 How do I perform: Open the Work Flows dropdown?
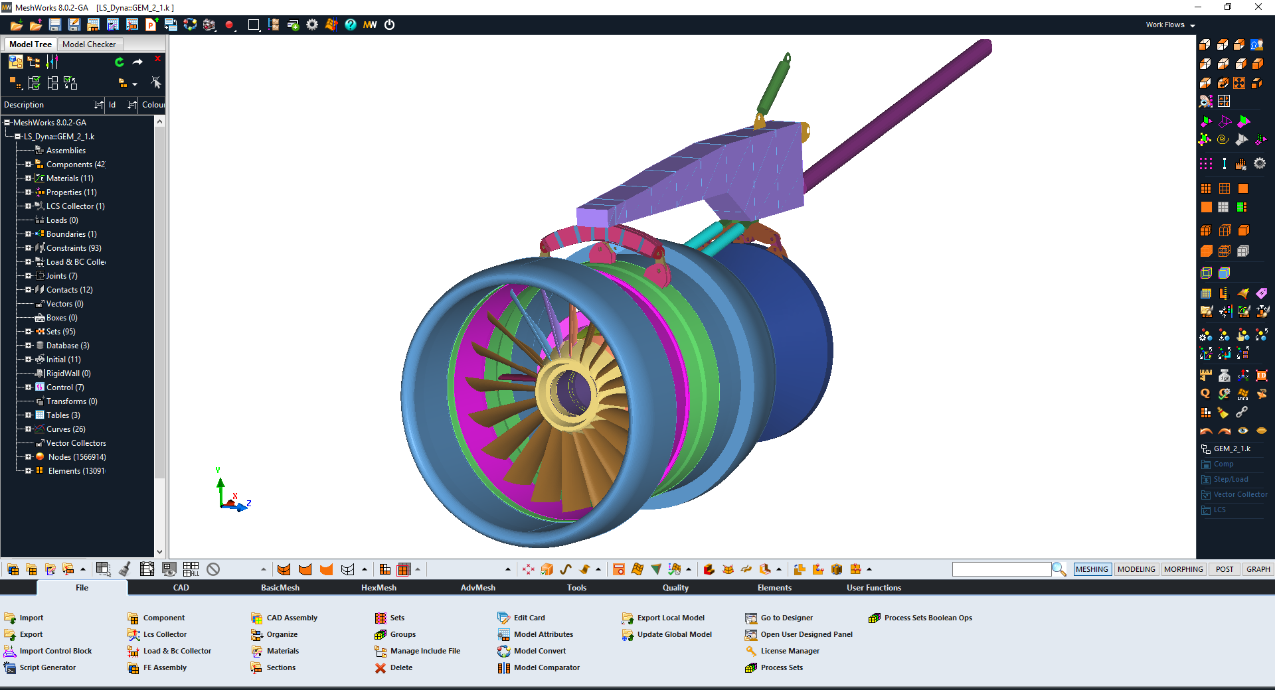coord(1170,25)
